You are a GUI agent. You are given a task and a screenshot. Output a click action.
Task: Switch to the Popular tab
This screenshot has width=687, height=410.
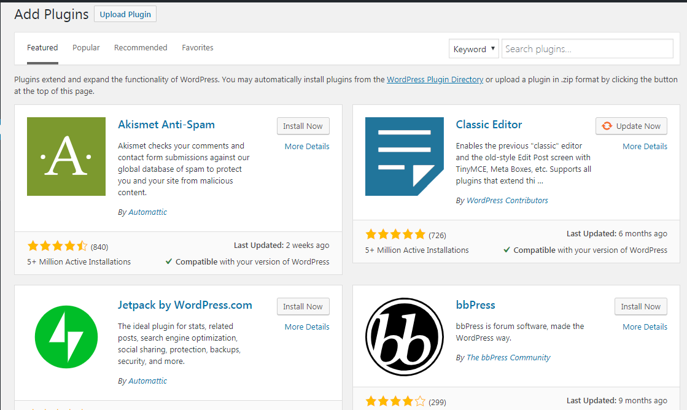click(87, 48)
